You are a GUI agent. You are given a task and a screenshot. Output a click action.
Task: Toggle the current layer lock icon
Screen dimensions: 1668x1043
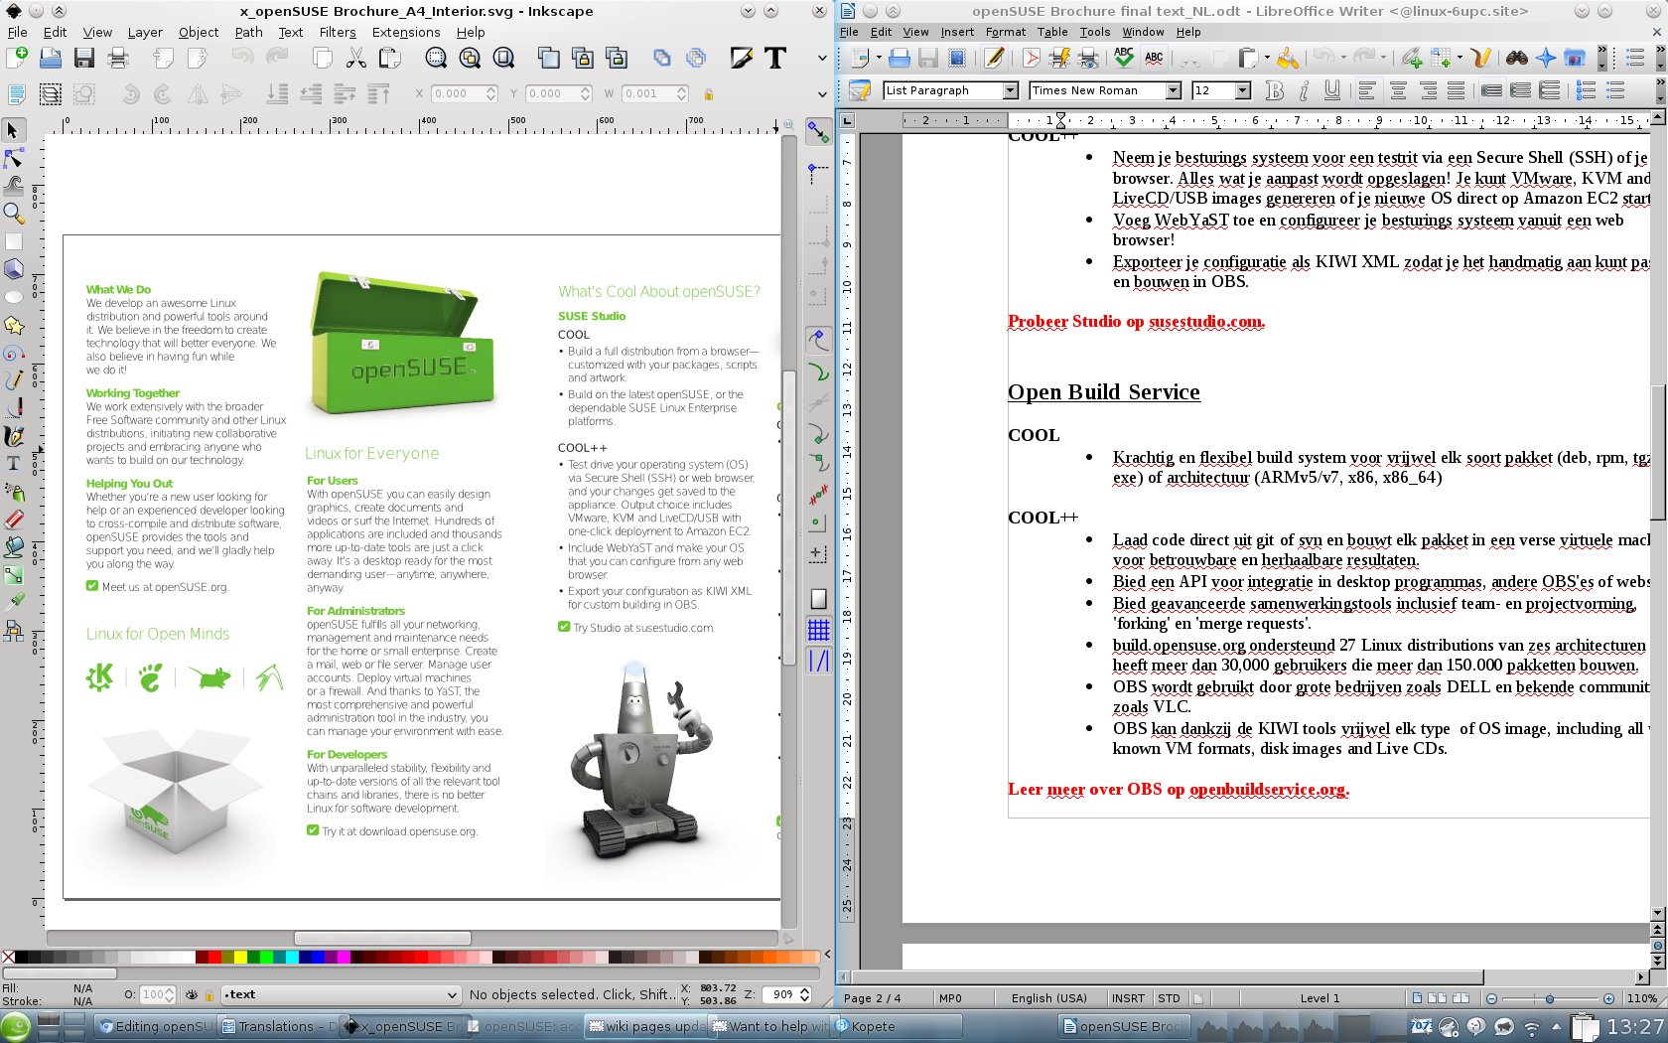pos(209,994)
